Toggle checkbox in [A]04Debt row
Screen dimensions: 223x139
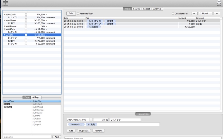(x=26, y=29)
